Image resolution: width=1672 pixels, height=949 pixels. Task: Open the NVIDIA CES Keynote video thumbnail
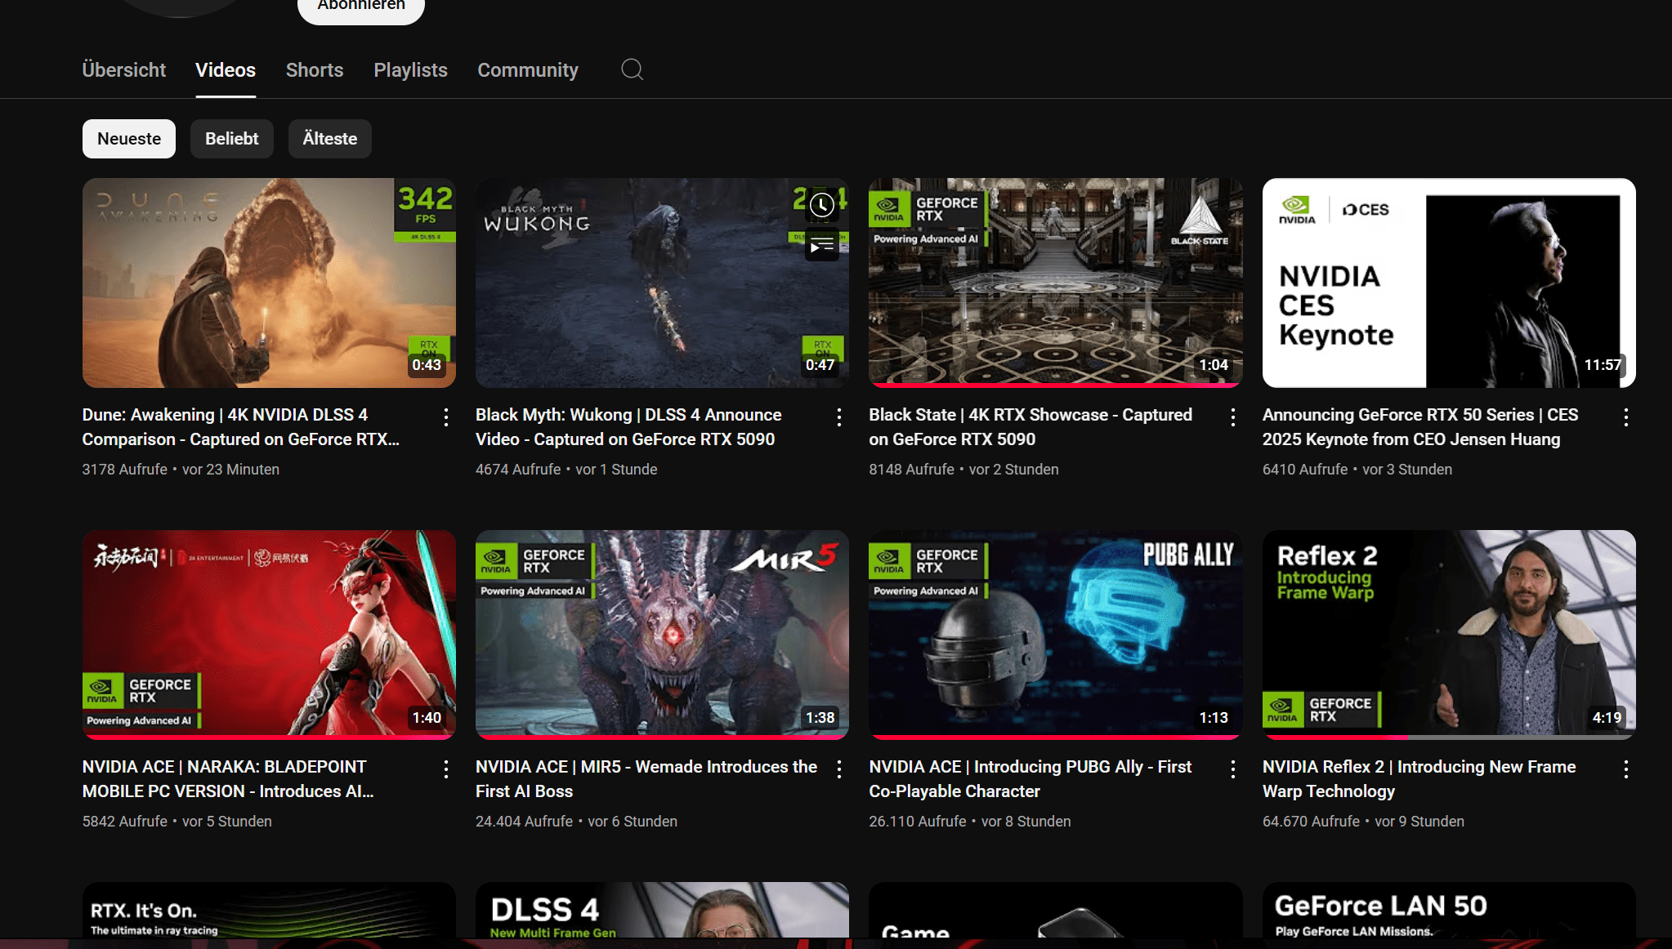pyautogui.click(x=1448, y=283)
